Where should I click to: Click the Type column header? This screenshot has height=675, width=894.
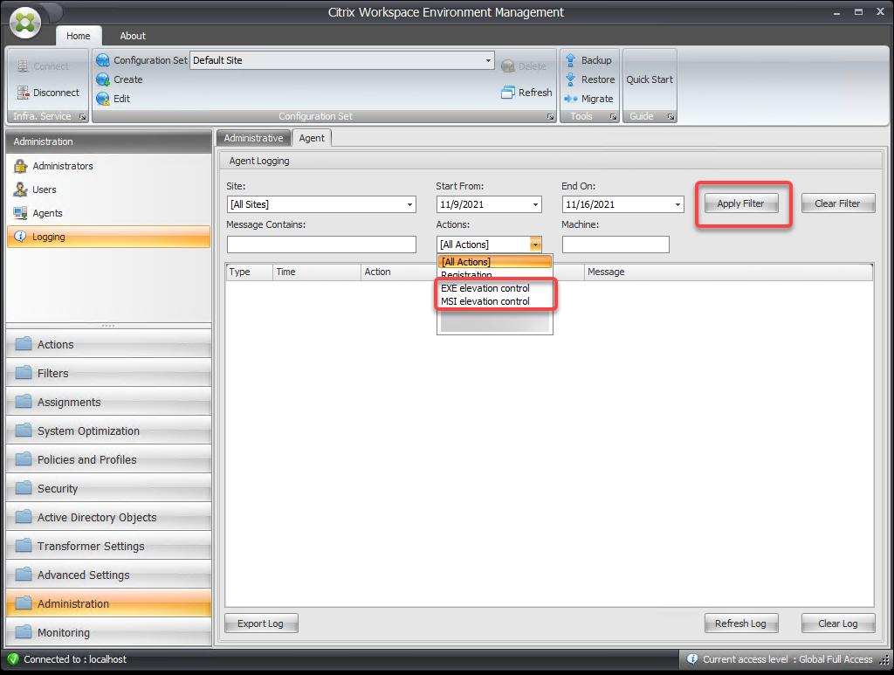point(249,272)
